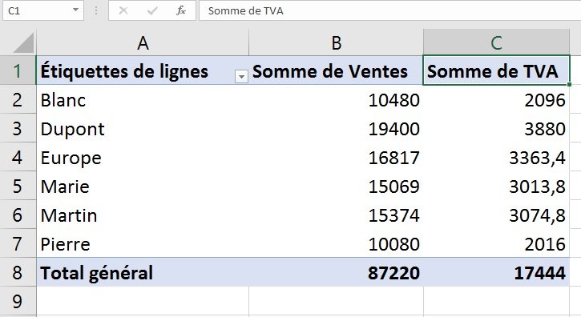Click the formula bar vertical dots handle
Screen dimensions: 581x317
pos(96,10)
